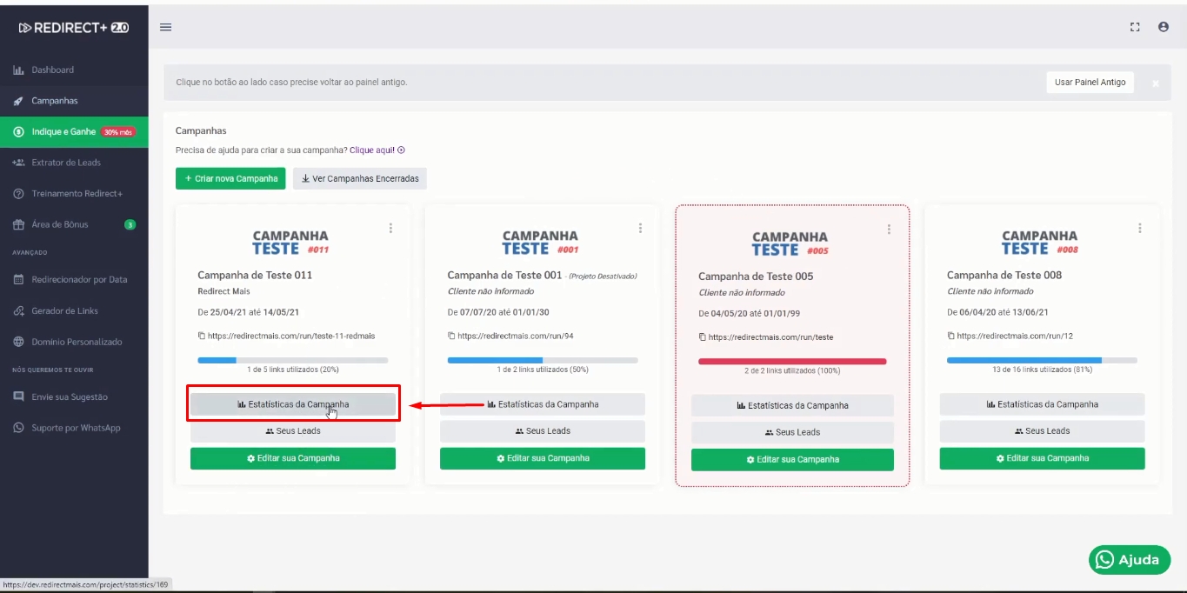Open Dashboard in the sidebar
This screenshot has width=1187, height=593.
coord(52,70)
